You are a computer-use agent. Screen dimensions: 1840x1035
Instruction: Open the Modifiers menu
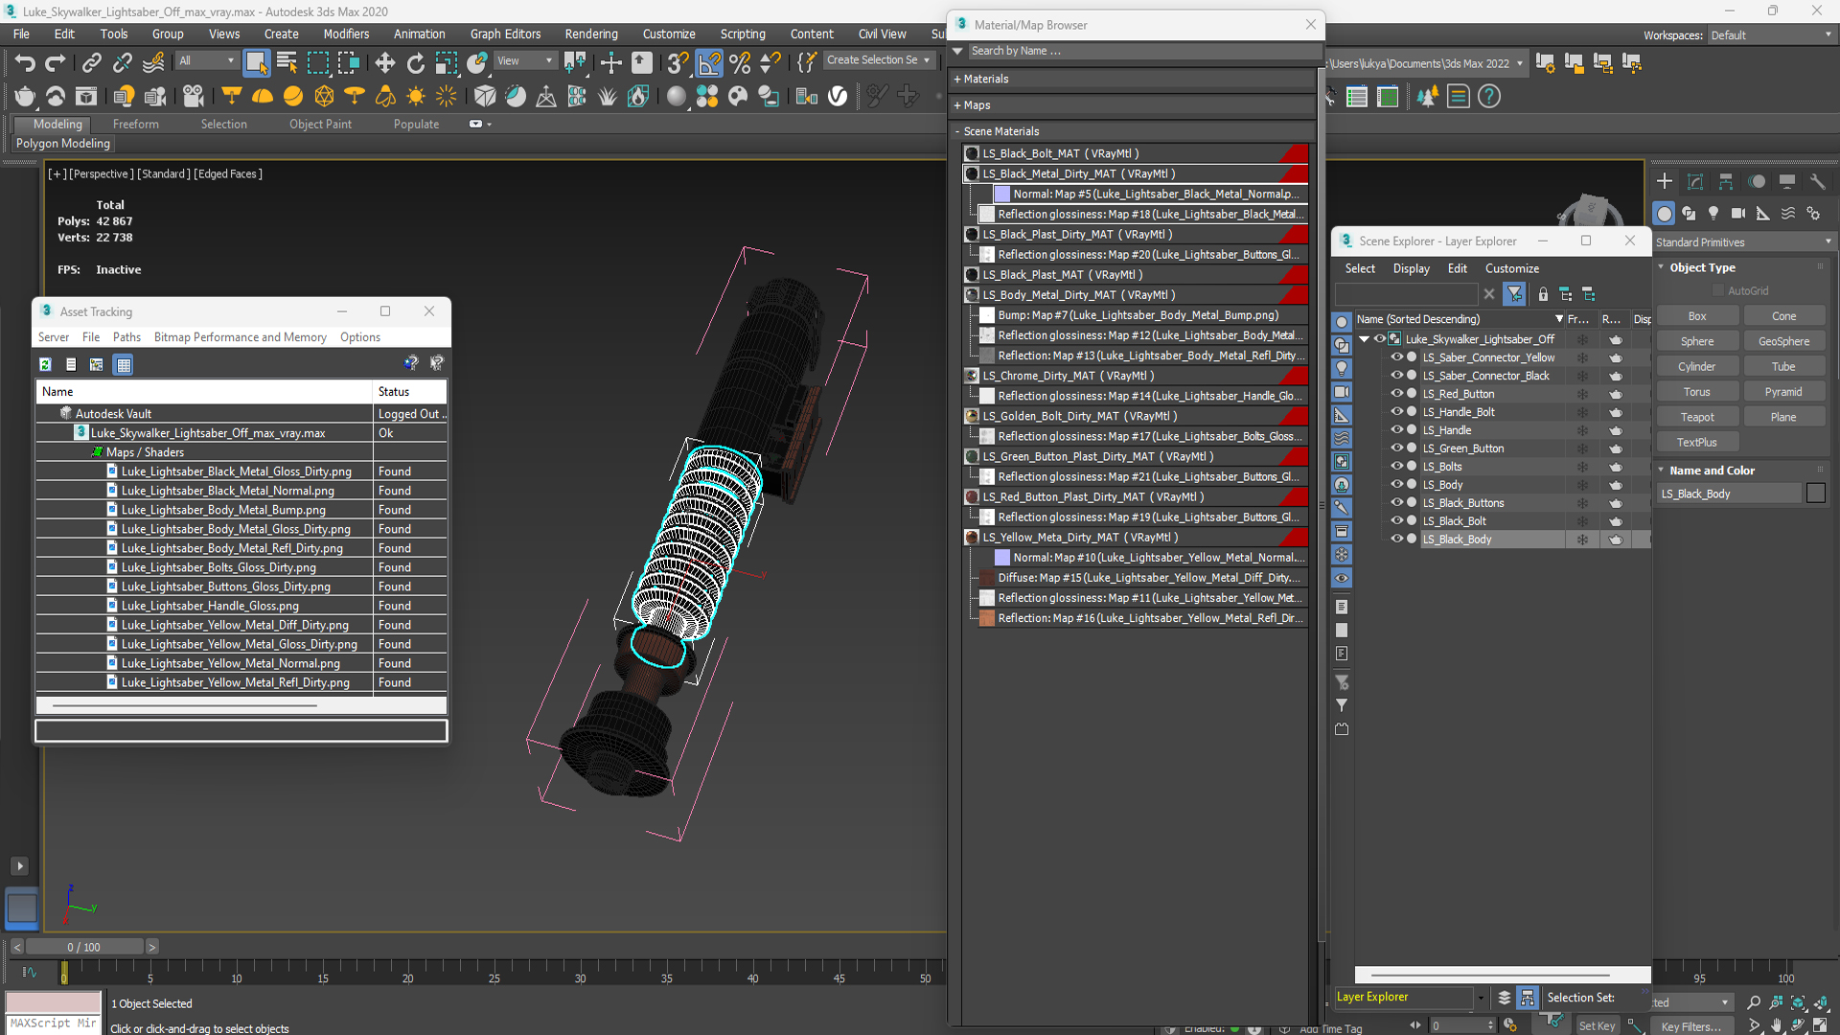pyautogui.click(x=346, y=34)
